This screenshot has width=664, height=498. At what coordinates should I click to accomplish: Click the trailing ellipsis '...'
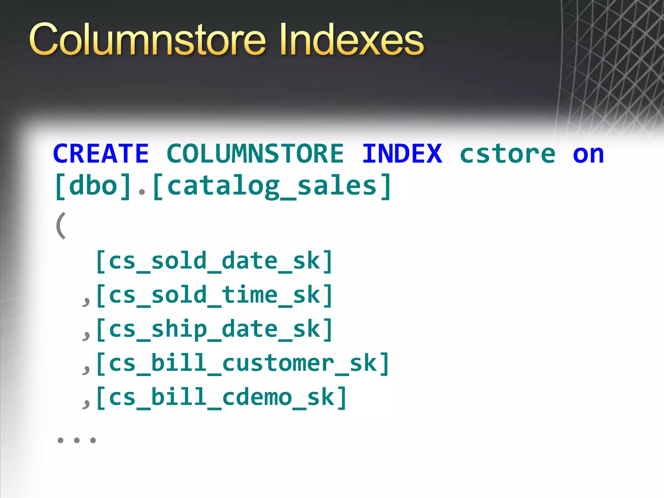[x=77, y=440]
